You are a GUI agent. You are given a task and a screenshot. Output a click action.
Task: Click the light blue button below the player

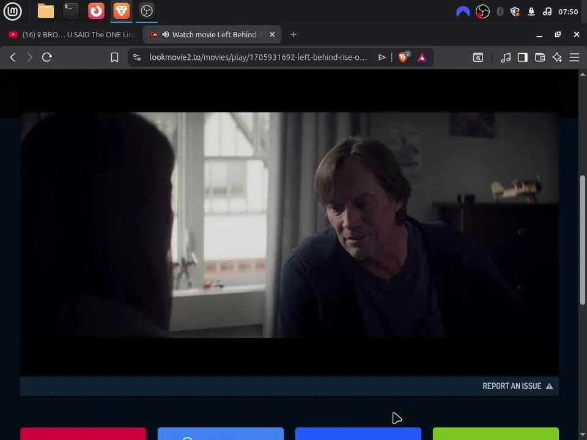221,434
